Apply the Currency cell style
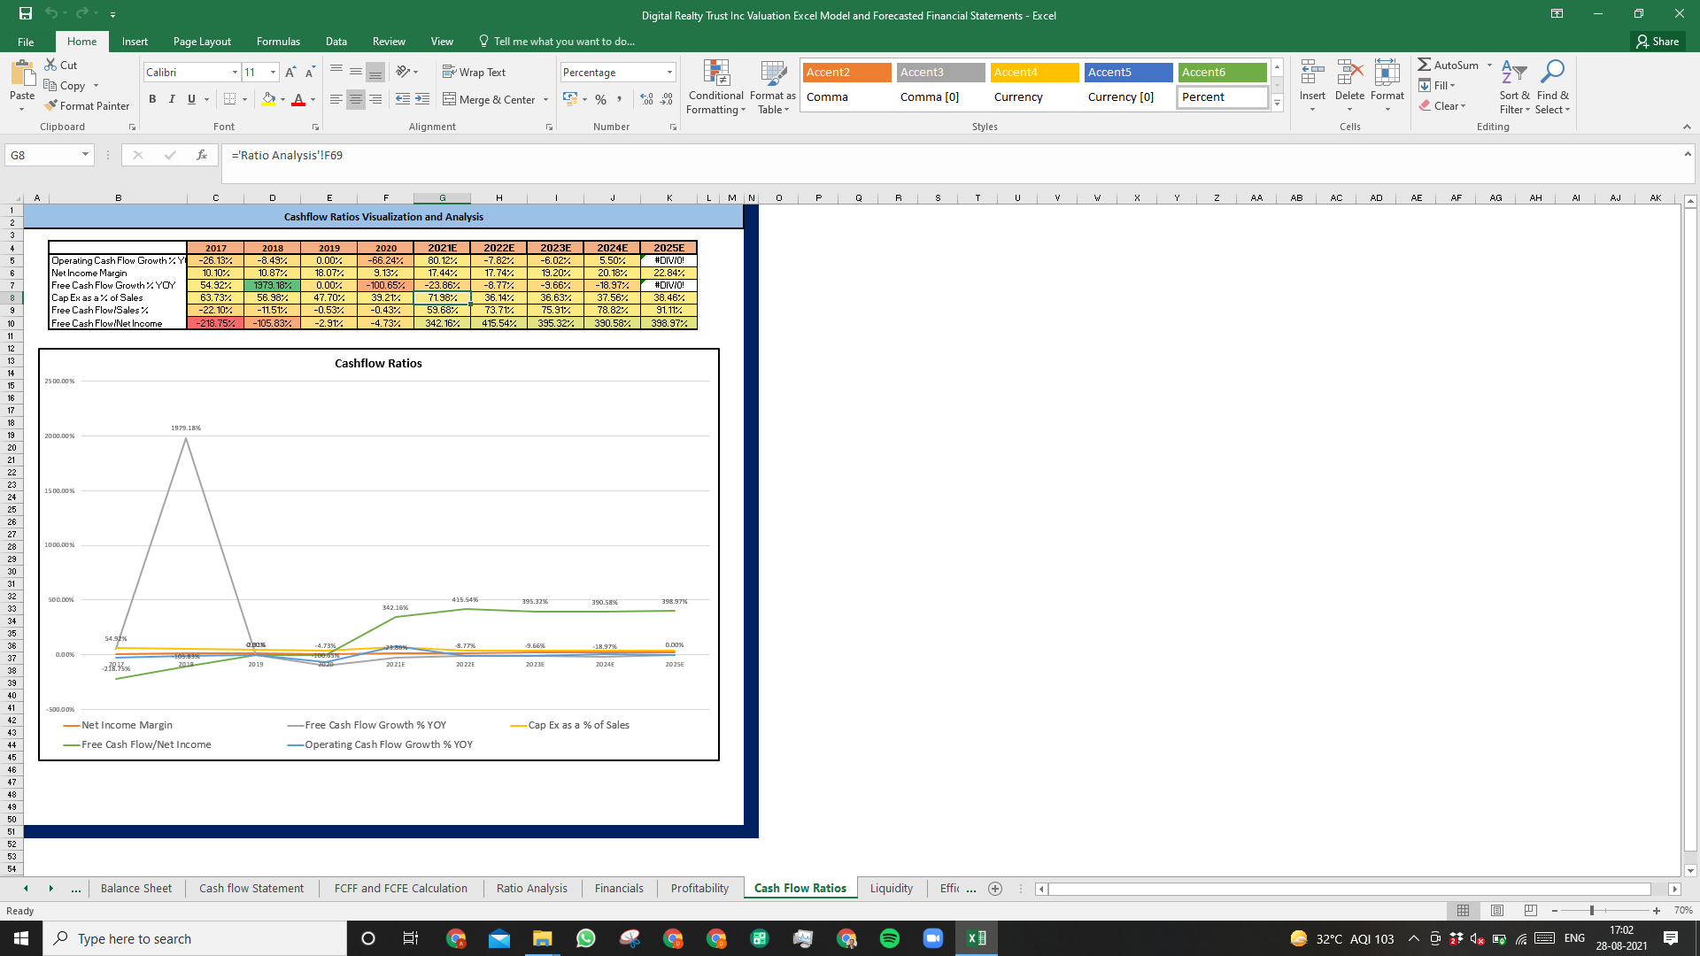 [x=1034, y=96]
